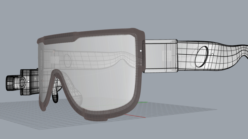Viewport: 248px width, 139px height.
Task: Pick the knurled knob at far left
Action: point(9,83)
